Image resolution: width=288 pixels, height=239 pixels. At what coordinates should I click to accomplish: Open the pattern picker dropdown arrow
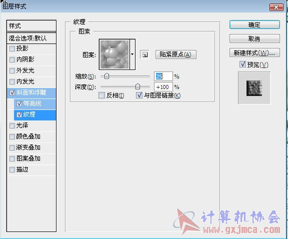click(x=132, y=54)
